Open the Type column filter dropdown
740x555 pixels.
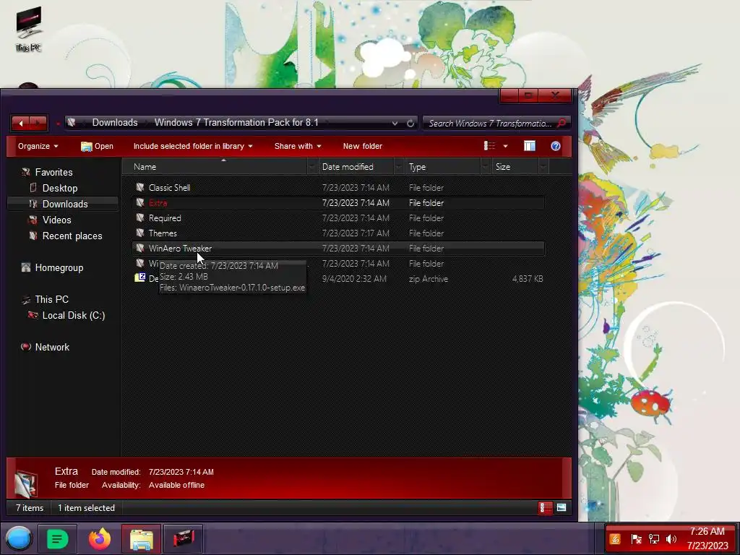pyautogui.click(x=486, y=167)
